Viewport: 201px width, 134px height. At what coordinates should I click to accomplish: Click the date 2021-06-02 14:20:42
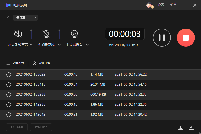131,114
